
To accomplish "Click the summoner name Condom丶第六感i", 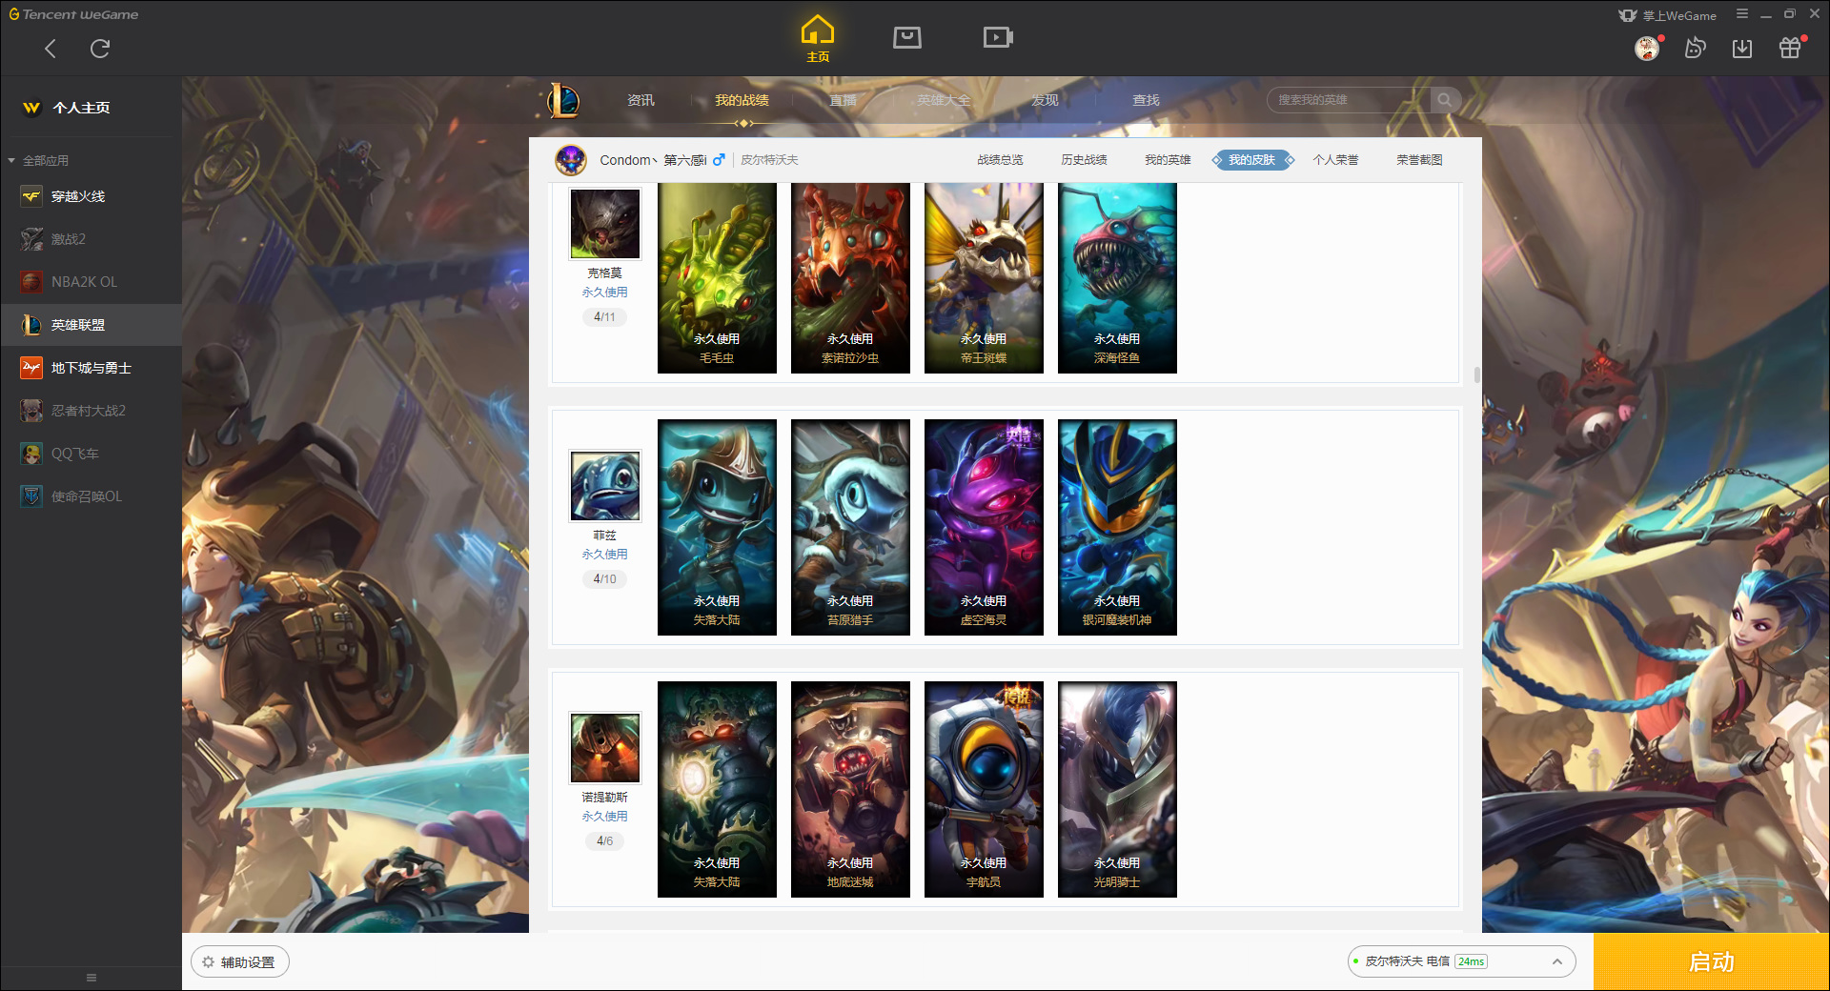I will coord(653,160).
